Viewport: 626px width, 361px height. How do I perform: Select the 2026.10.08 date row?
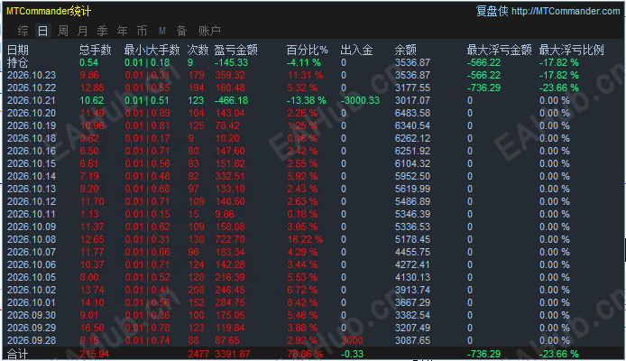[x=32, y=239]
